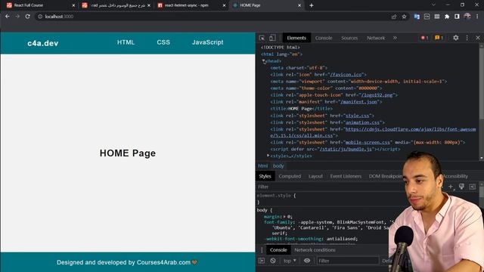Image resolution: width=484 pixels, height=272 pixels.
Task: Collapse the head element in DOM tree
Action: coord(264,61)
